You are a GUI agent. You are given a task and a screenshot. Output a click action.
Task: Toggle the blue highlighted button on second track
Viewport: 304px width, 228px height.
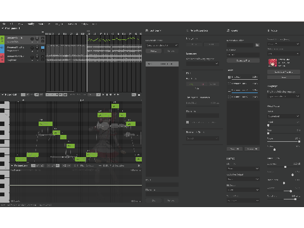[42, 47]
